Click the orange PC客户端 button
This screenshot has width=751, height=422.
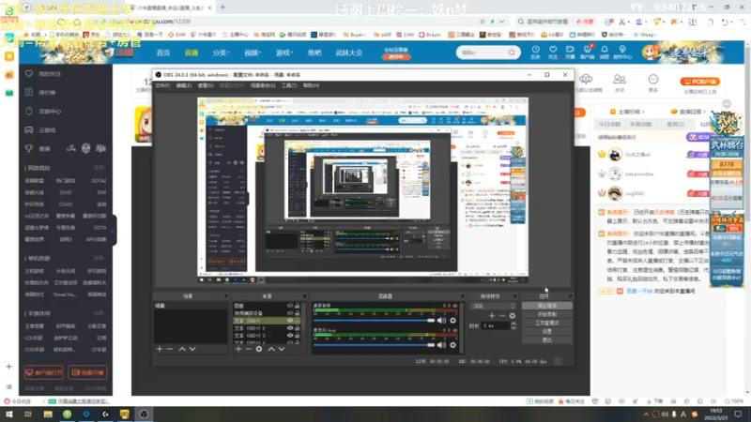click(699, 82)
